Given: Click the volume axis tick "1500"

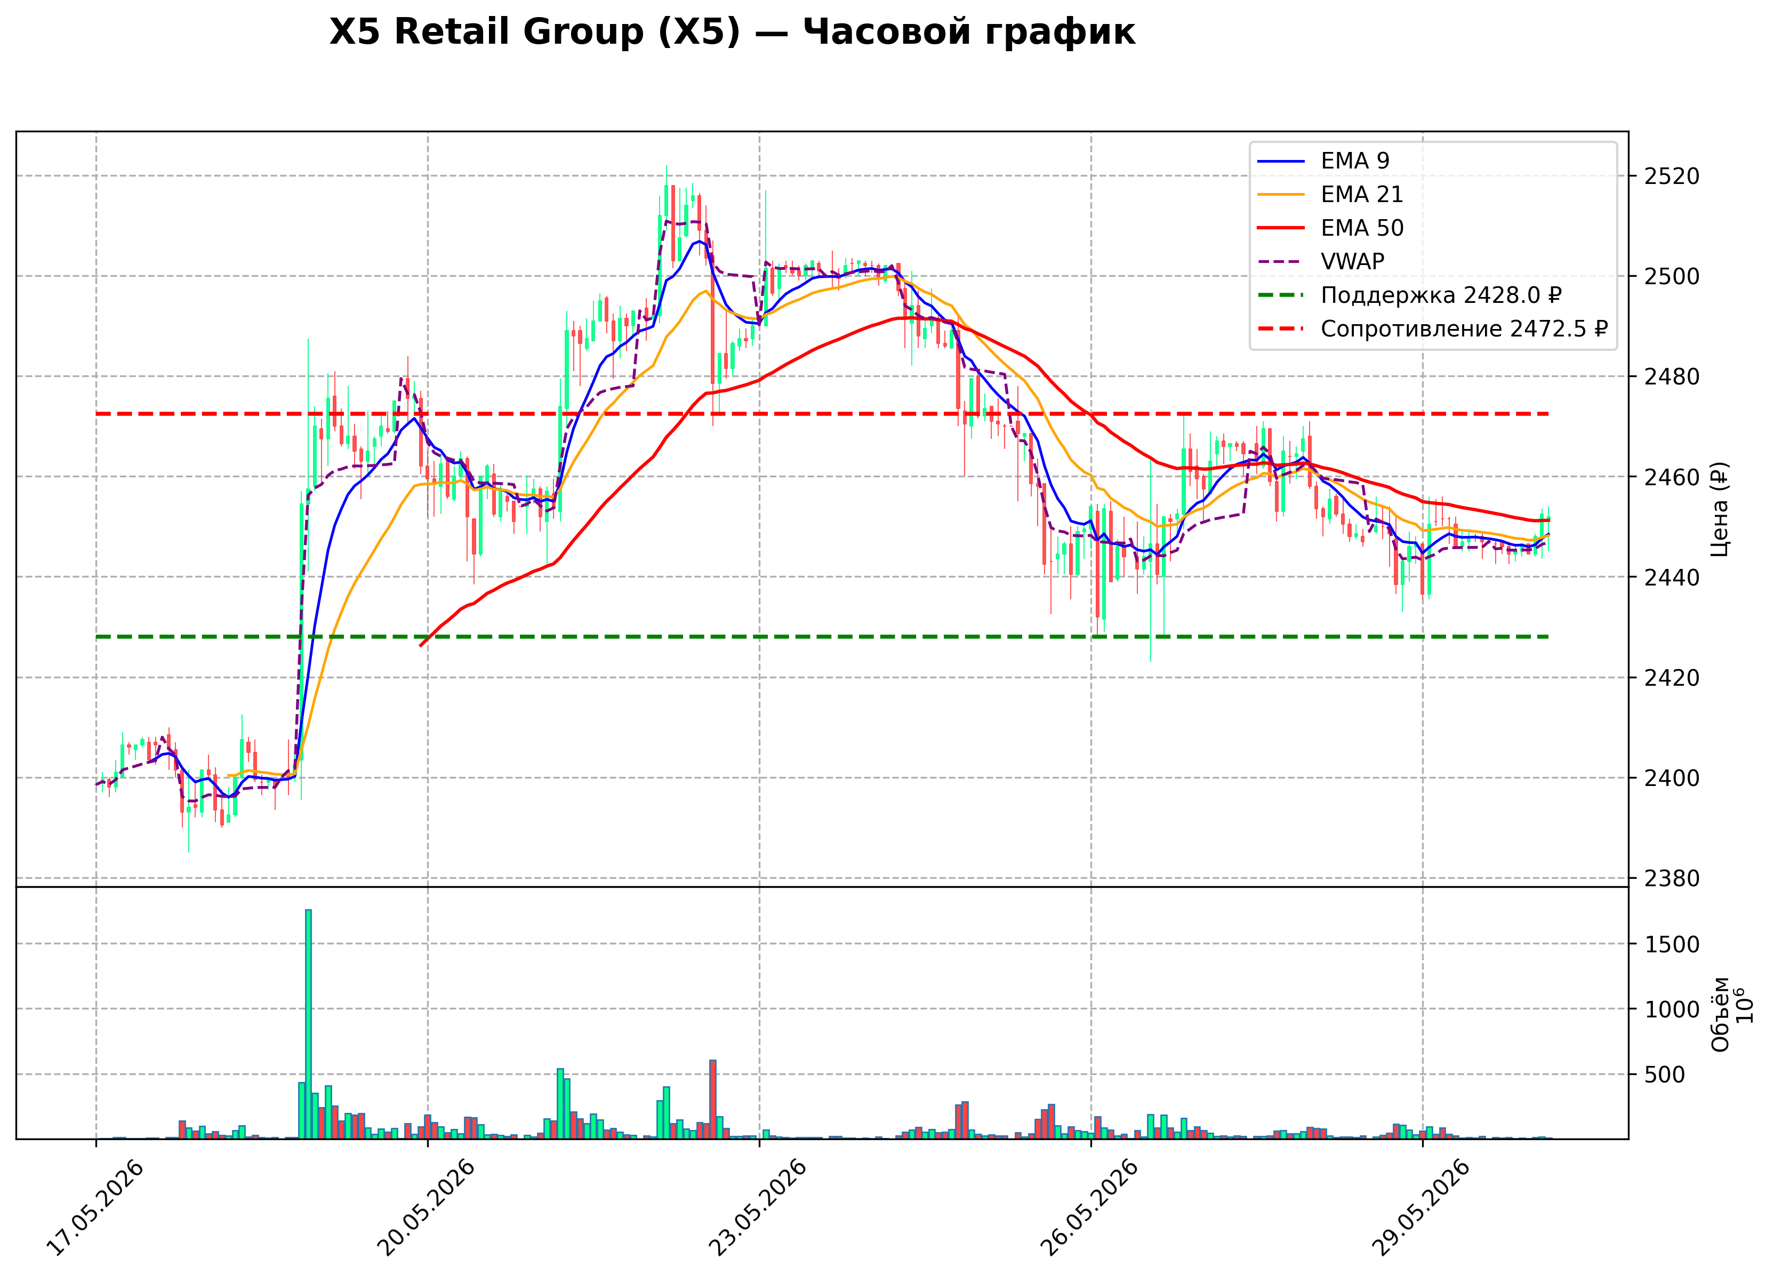Looking at the screenshot, I should [1672, 944].
